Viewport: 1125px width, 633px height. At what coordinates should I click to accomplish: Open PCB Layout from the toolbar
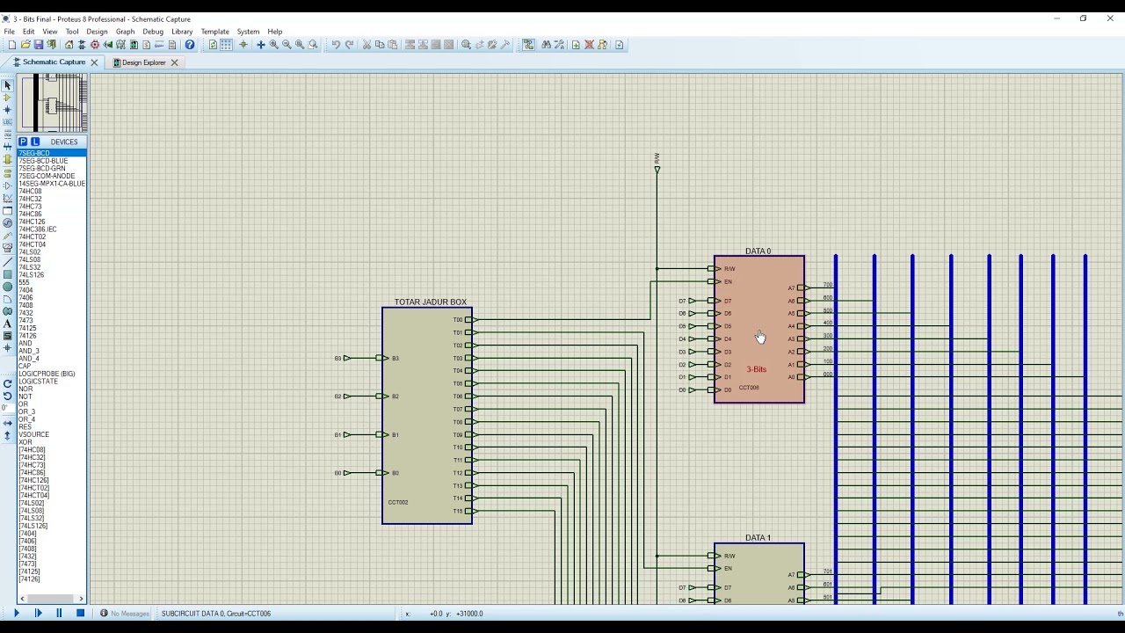(x=95, y=45)
